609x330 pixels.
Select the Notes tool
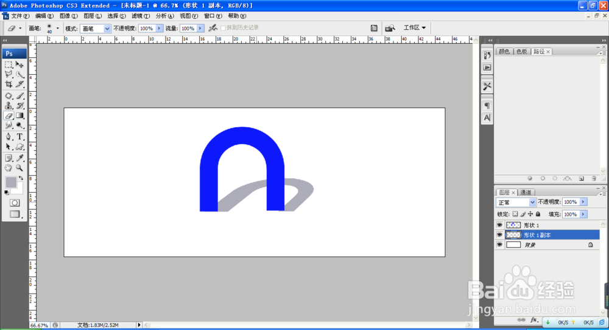click(x=9, y=158)
